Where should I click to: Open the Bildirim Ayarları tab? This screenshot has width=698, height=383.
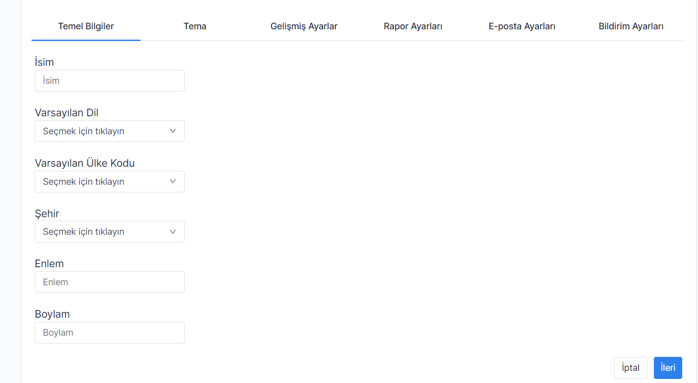(631, 26)
